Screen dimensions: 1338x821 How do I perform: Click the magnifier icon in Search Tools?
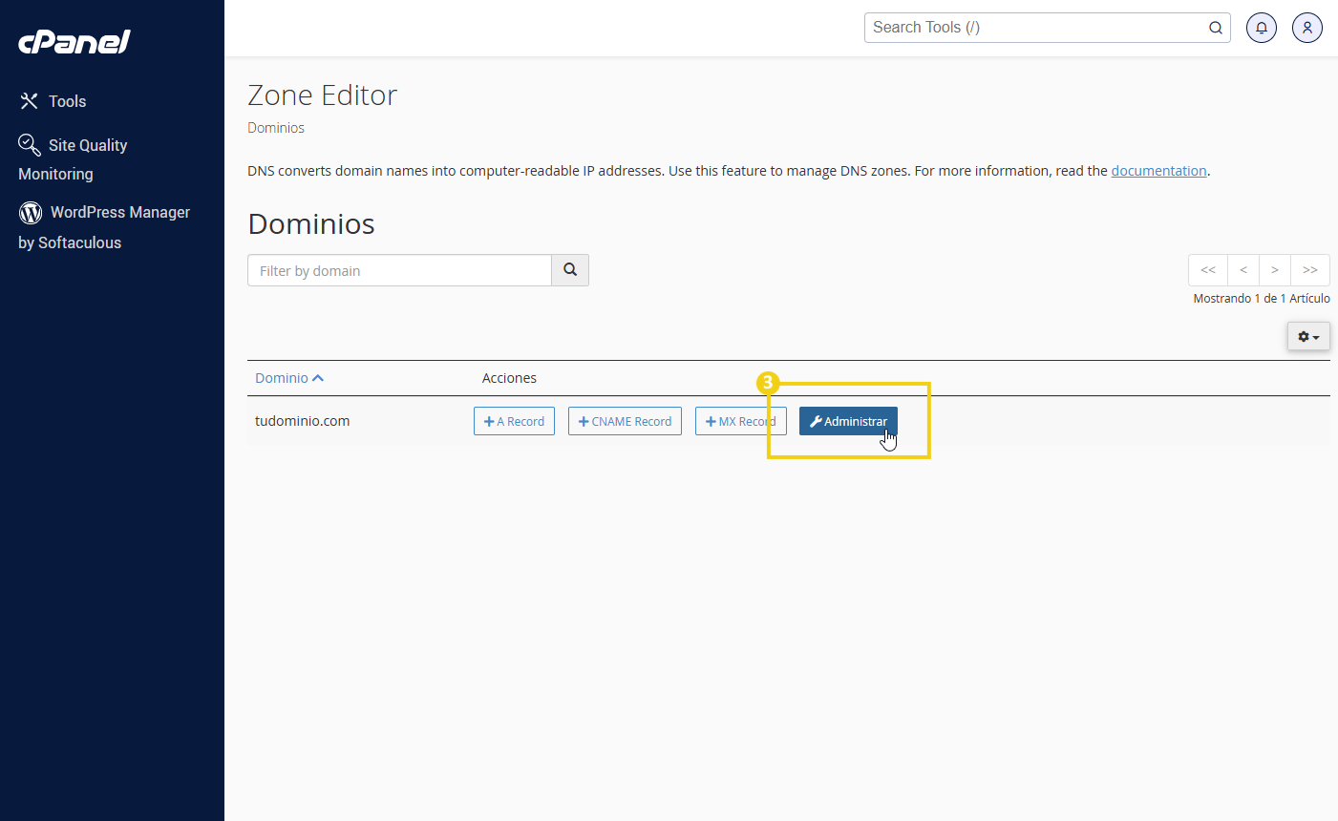click(1215, 28)
